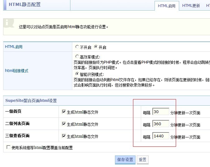Image resolution: width=210 pixels, height=167 pixels.
Task: Toggle 生成html静态文件 for 三级查看页面
Action: [64, 136]
